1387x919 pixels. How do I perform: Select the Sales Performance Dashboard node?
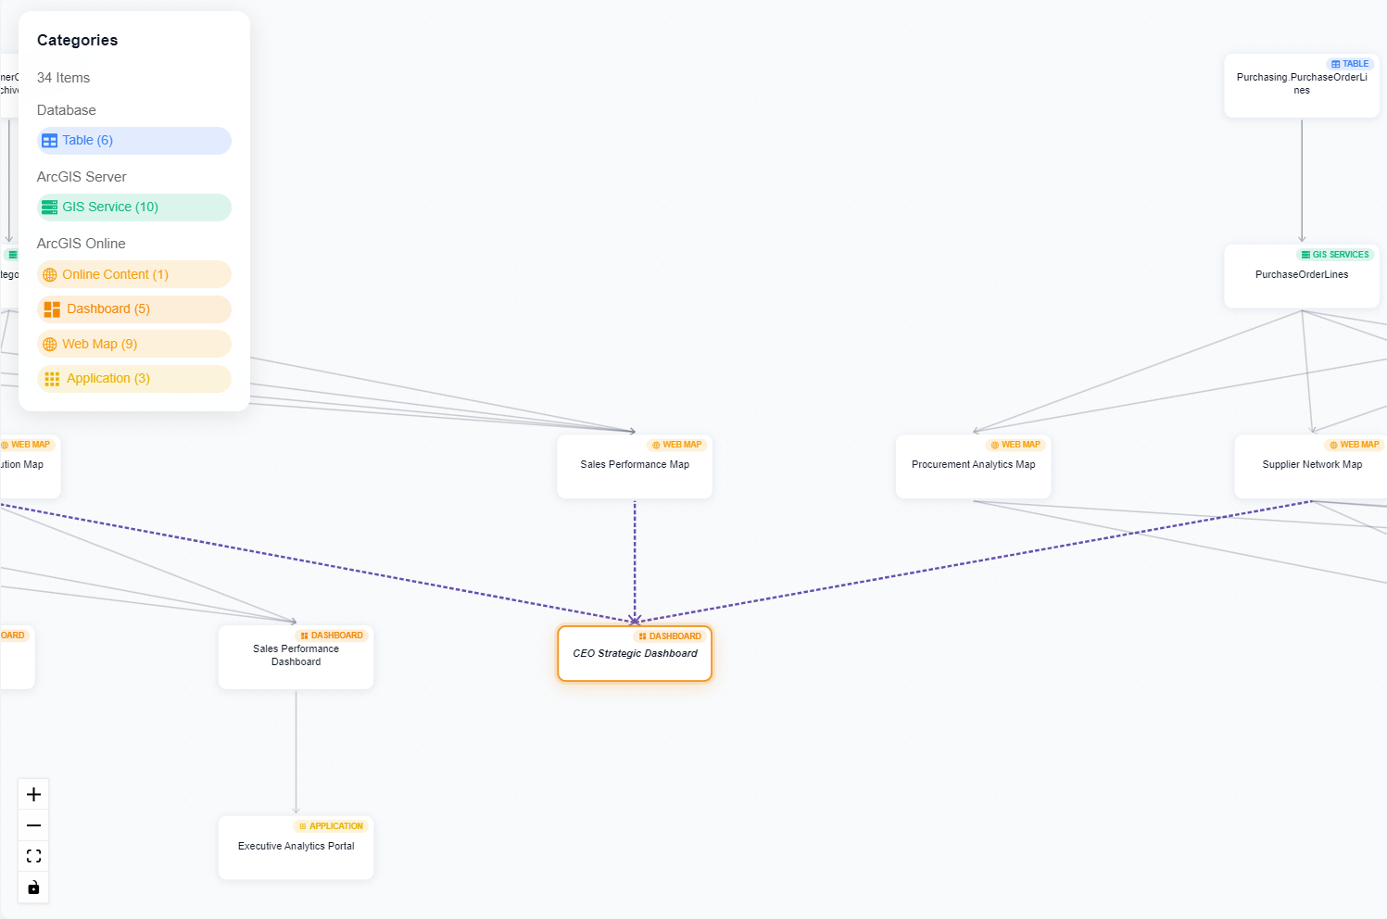(296, 655)
